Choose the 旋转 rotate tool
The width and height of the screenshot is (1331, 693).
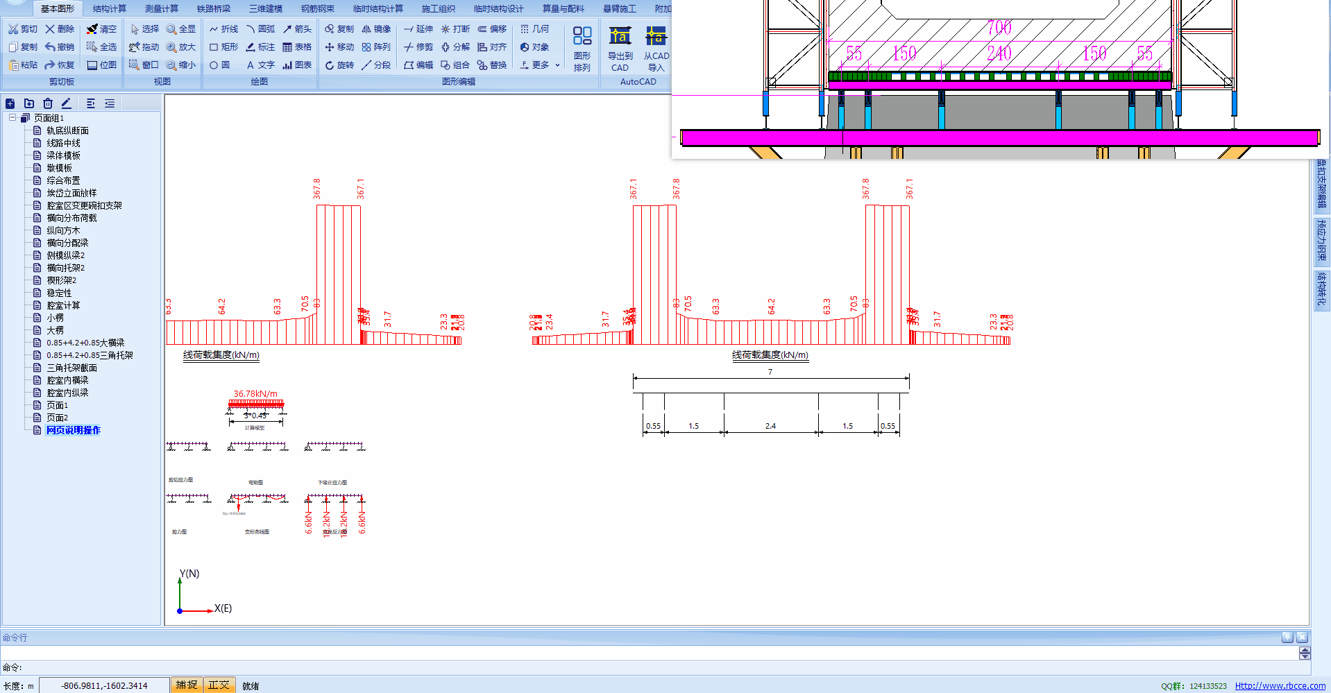(339, 65)
